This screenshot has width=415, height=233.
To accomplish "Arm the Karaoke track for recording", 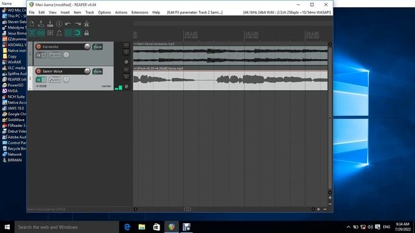I will [x=39, y=47].
